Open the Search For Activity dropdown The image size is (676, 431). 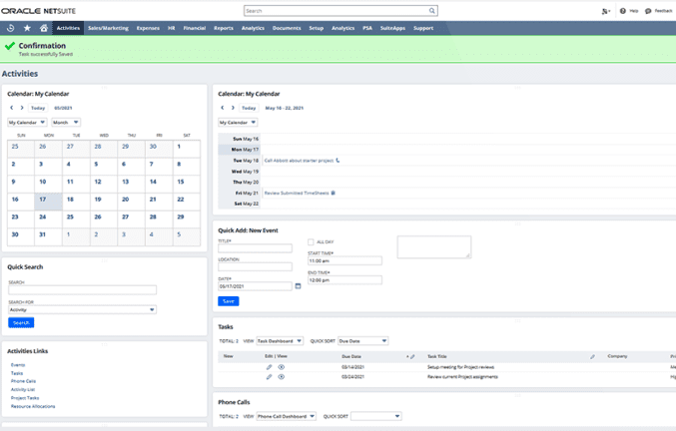[82, 310]
